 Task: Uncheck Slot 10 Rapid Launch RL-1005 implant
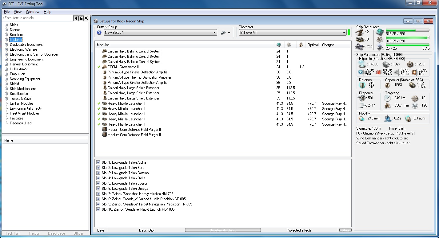click(x=98, y=209)
